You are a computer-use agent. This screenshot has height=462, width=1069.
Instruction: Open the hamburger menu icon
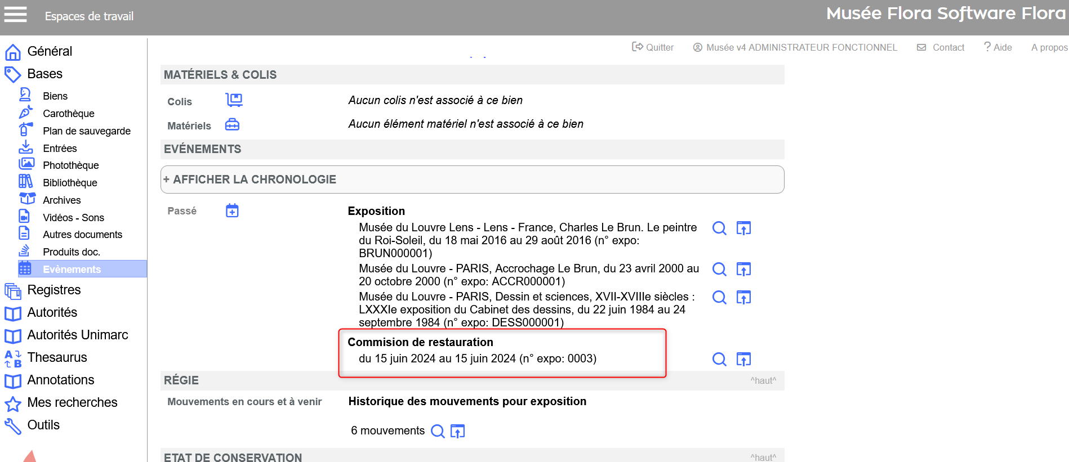(15, 14)
